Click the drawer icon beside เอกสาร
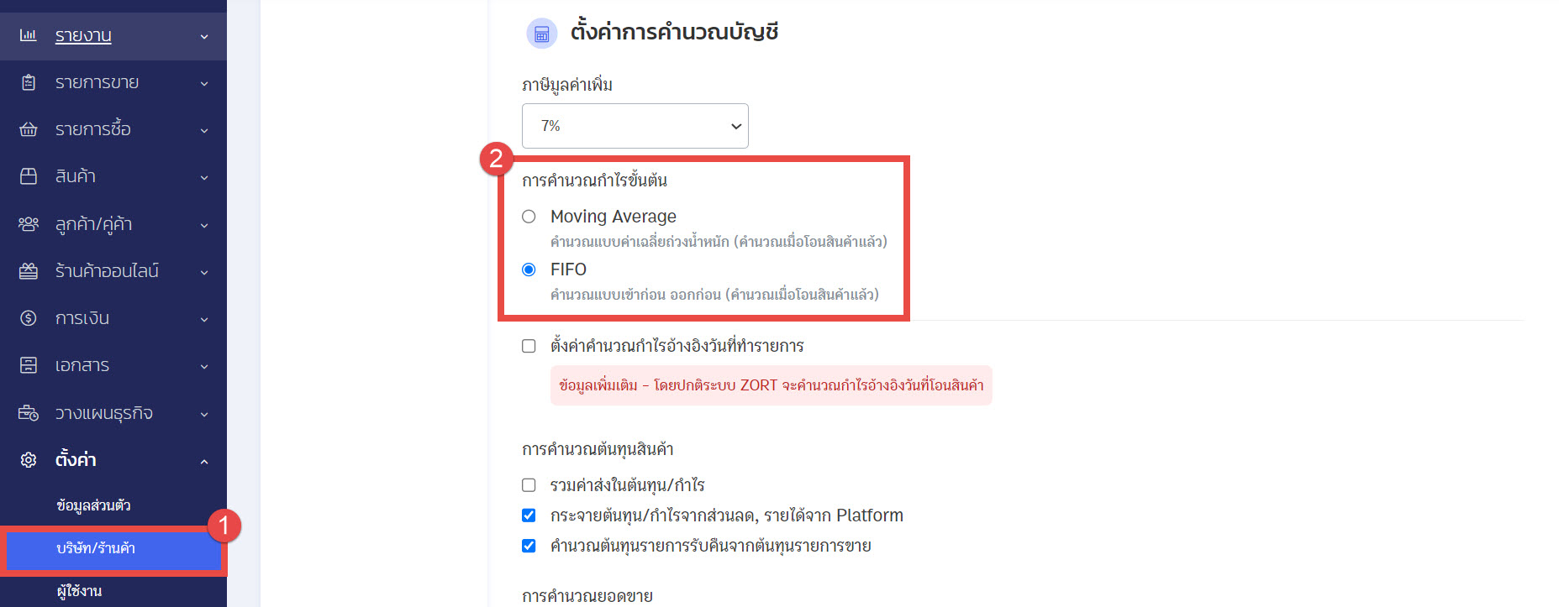The image size is (1559, 607). [x=29, y=365]
